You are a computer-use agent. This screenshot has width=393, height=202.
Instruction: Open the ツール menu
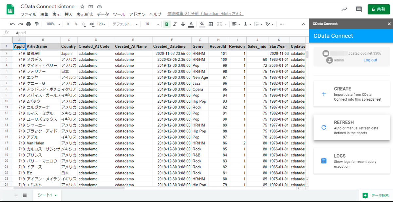tap(119, 14)
